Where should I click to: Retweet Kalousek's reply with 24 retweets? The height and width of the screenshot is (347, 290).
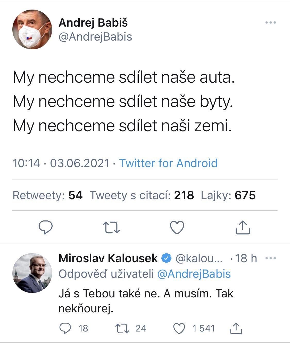pyautogui.click(x=122, y=328)
